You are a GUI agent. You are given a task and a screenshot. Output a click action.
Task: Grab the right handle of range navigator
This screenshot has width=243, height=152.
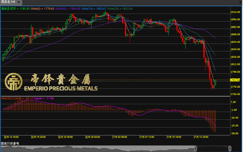(x=230, y=148)
